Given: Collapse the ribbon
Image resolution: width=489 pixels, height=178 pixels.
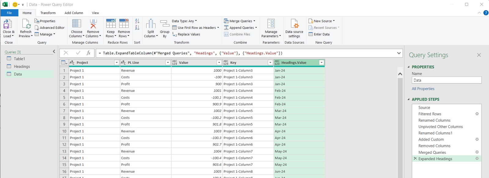Looking at the screenshot, I should coord(479,13).
